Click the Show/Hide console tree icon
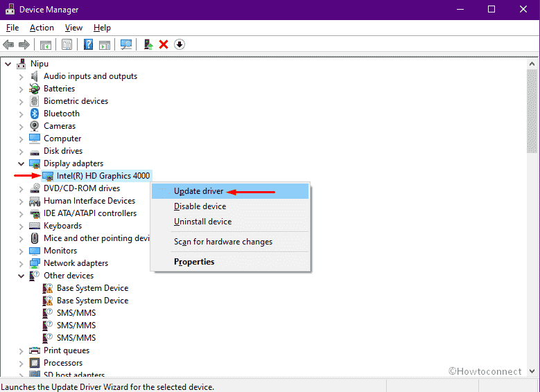 (x=46, y=45)
